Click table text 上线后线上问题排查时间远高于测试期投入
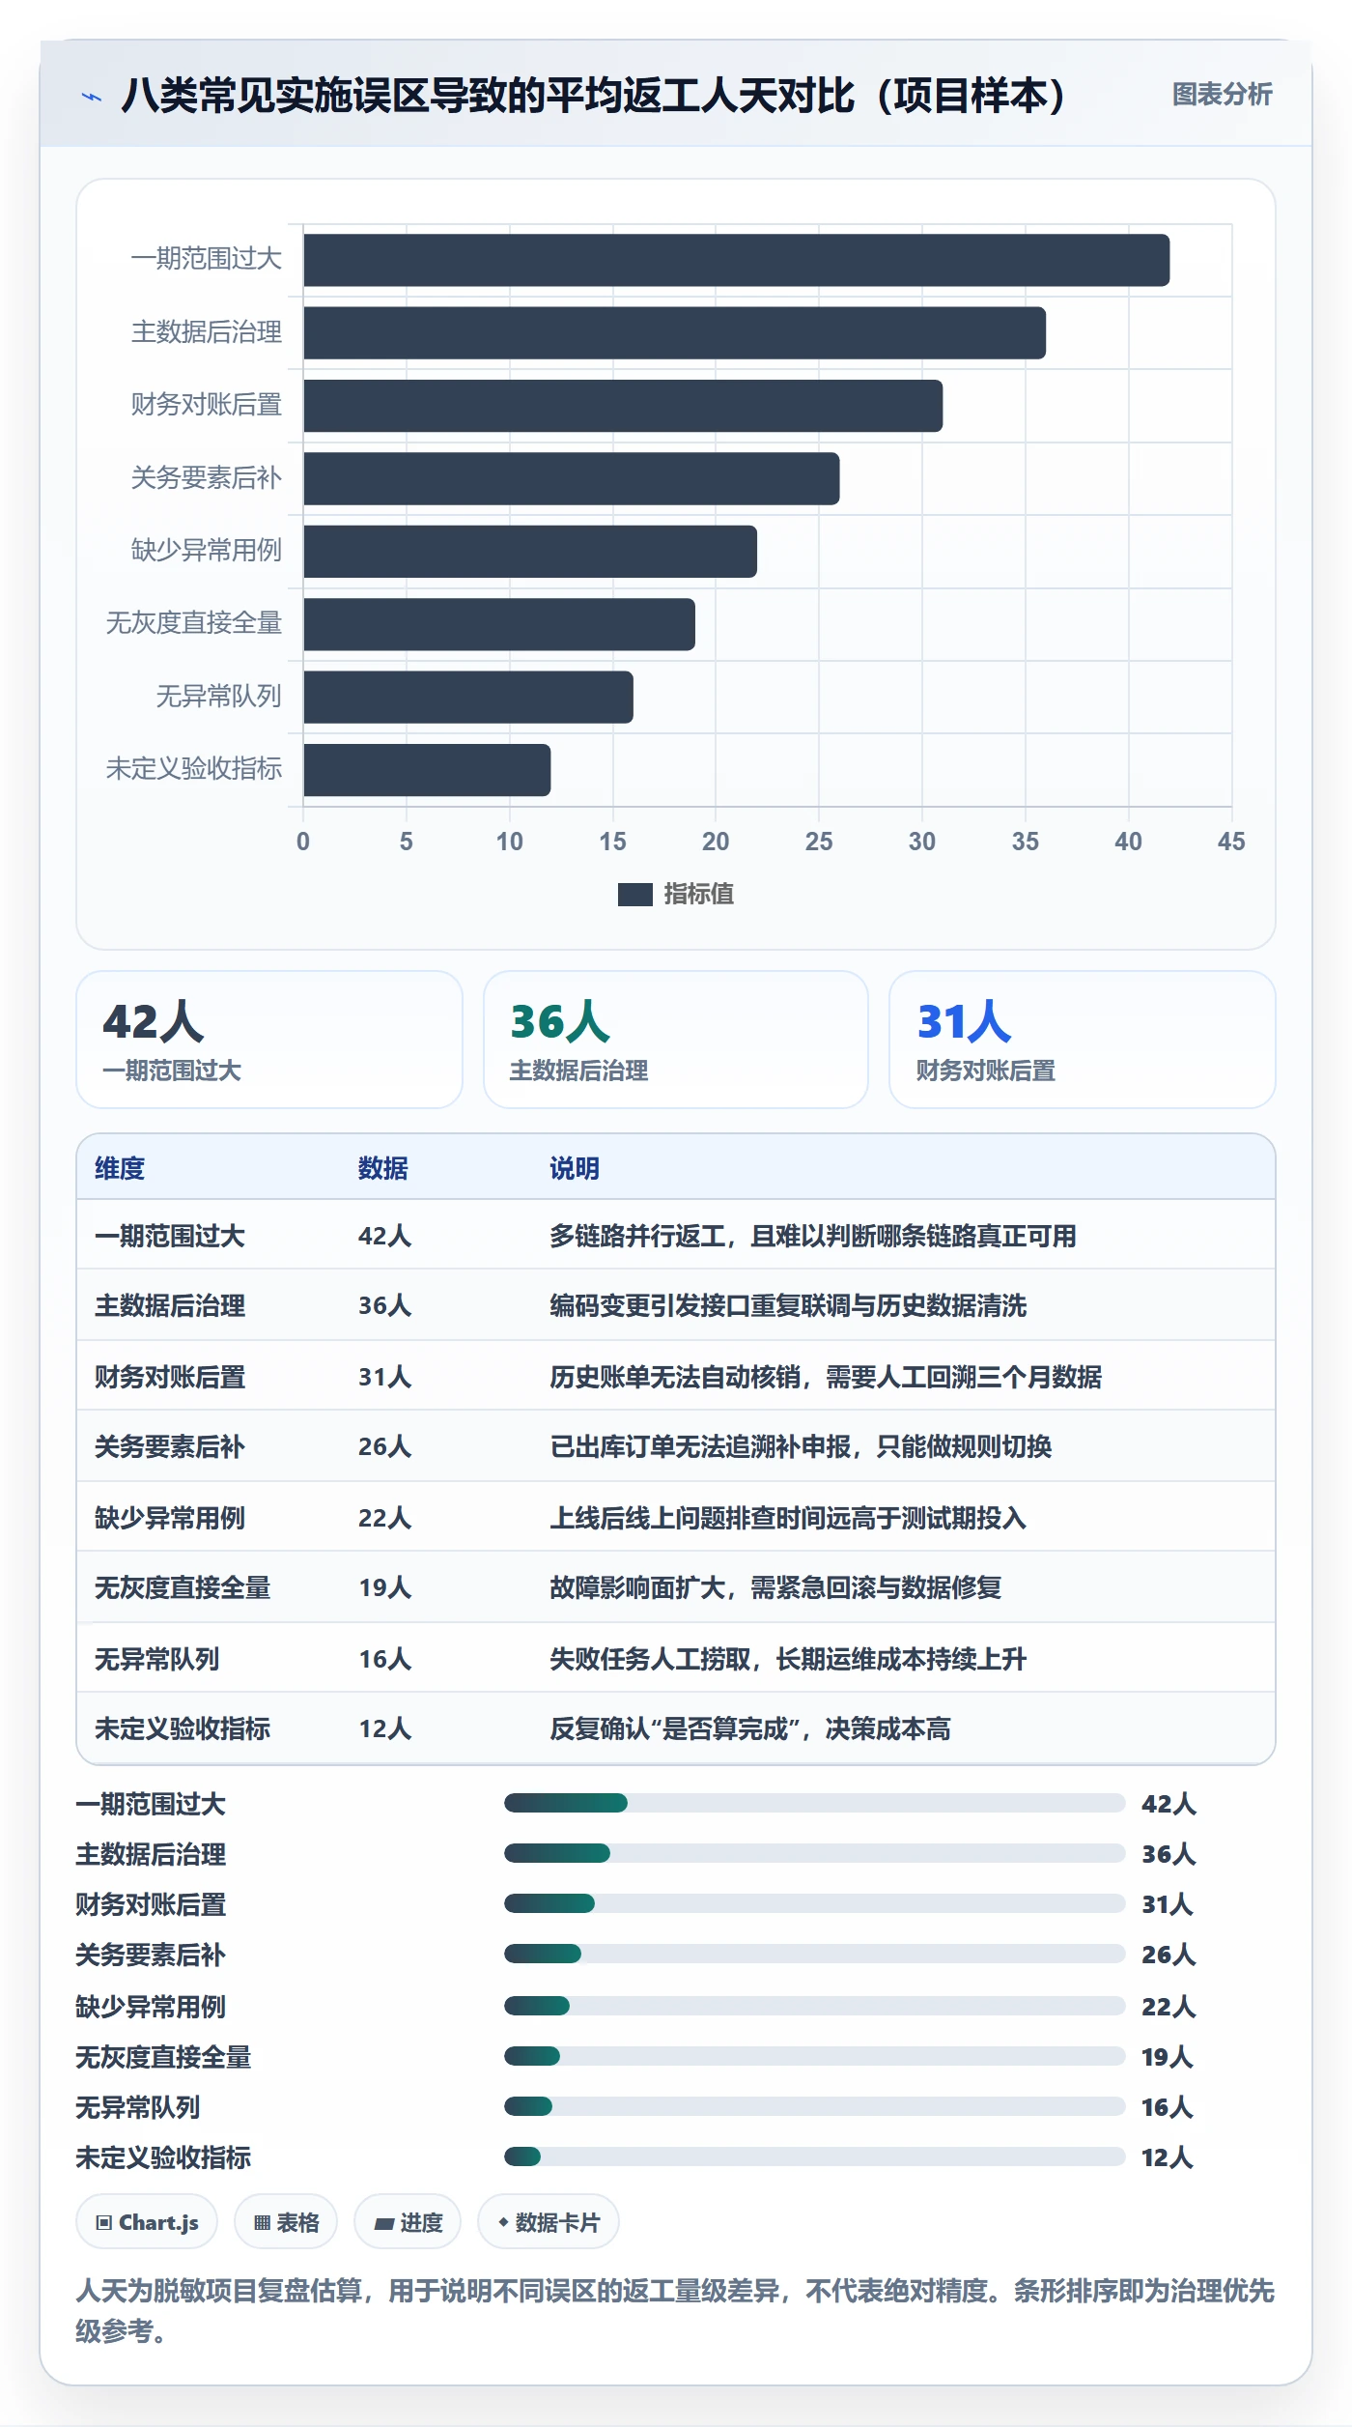The image size is (1352, 2427). [788, 1518]
